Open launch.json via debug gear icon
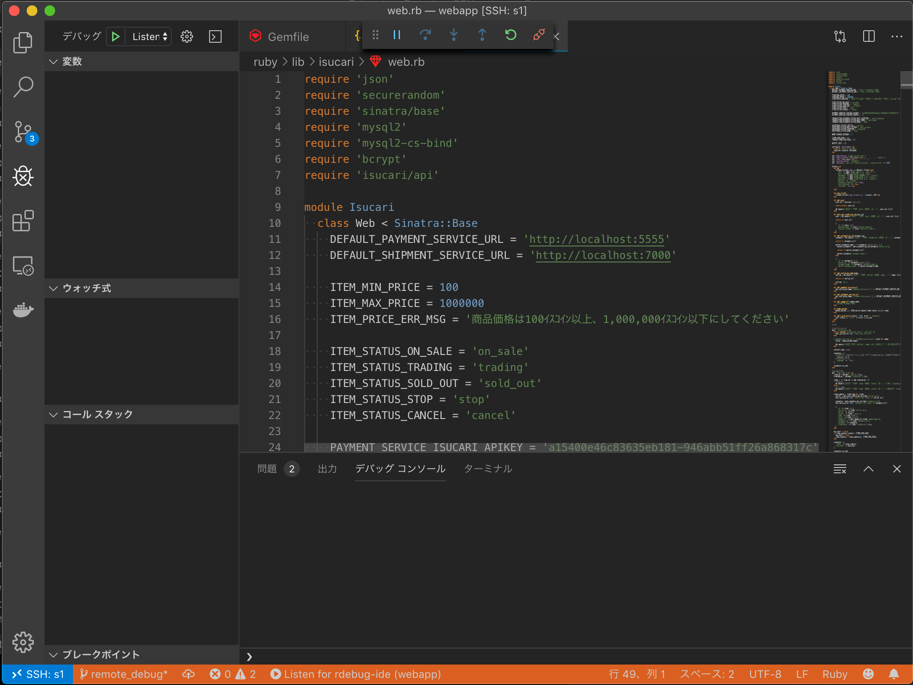The height and width of the screenshot is (685, 913). pos(187,36)
